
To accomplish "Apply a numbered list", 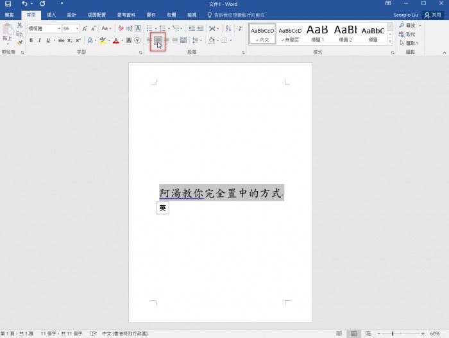I will pyautogui.click(x=163, y=28).
